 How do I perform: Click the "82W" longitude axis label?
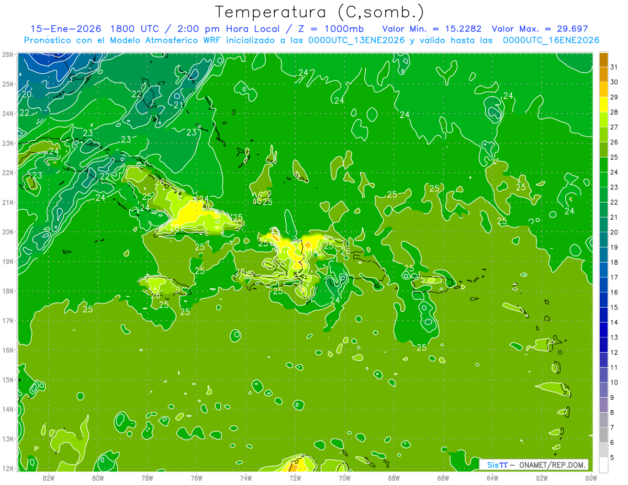click(48, 478)
